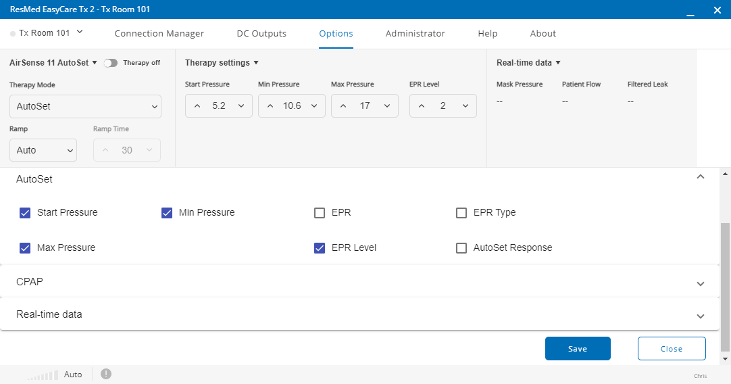
Task: Uncheck the Start Pressure checkbox
Action: click(25, 213)
